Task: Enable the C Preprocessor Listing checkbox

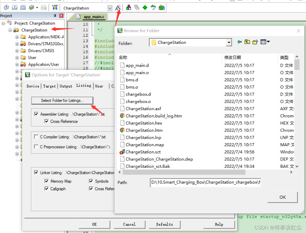Action: point(36,146)
